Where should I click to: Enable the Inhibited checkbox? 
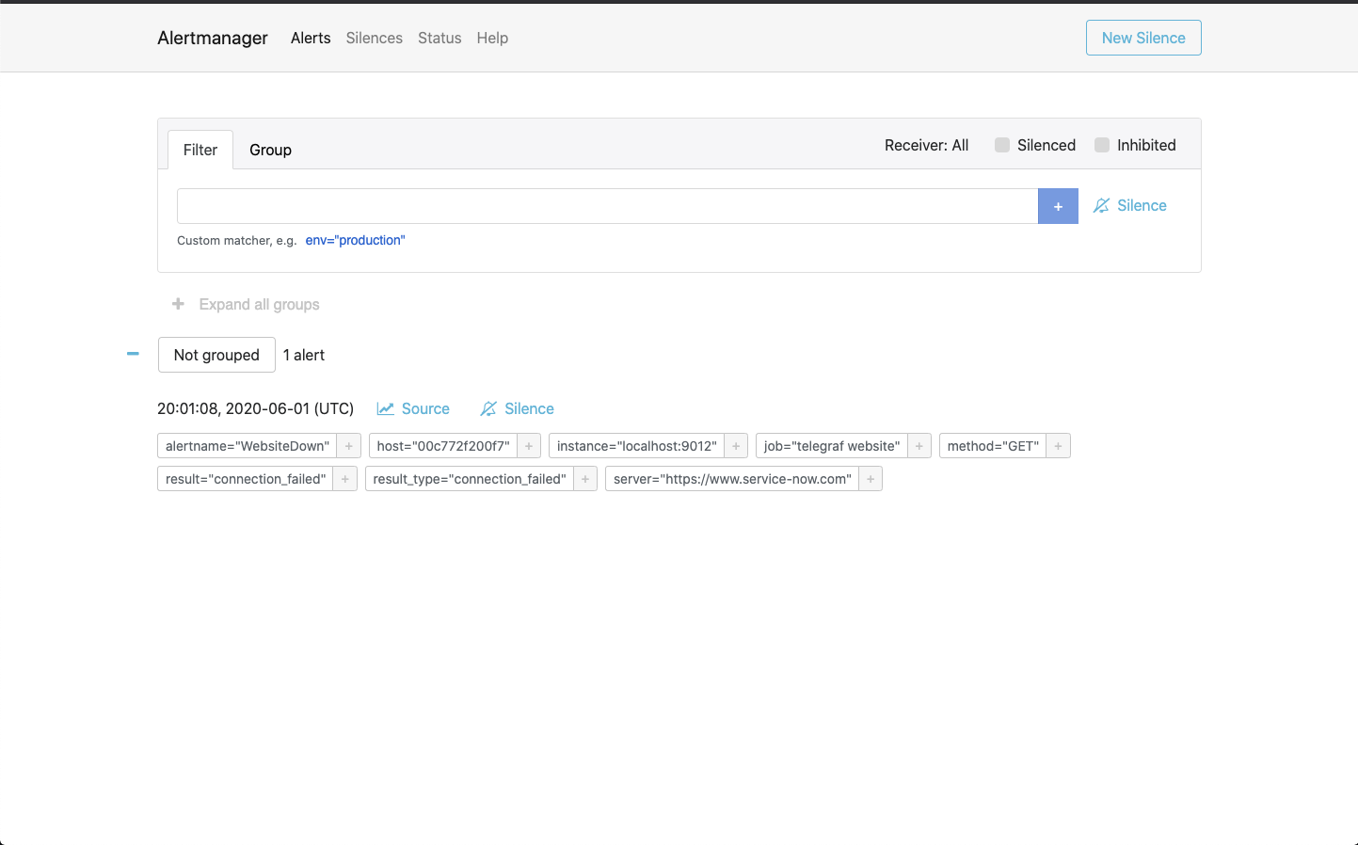pos(1102,145)
